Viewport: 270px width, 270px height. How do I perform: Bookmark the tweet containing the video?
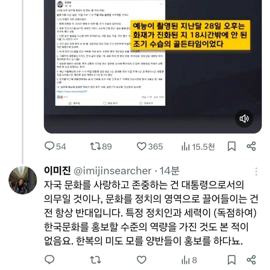[x=231, y=146]
